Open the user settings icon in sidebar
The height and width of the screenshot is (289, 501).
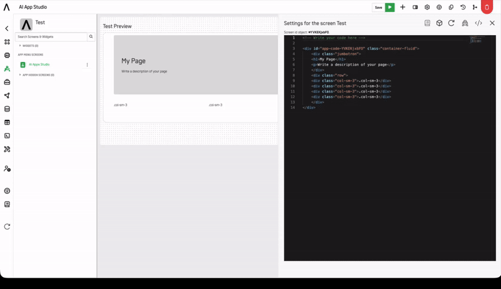(x=7, y=169)
